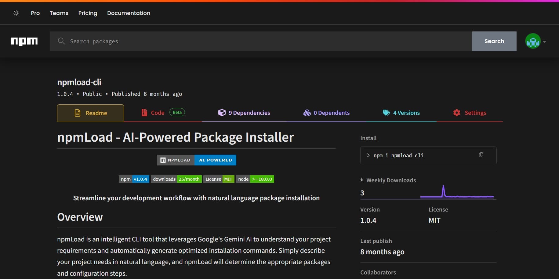Go to the Teams page
The image size is (559, 279).
(x=59, y=13)
